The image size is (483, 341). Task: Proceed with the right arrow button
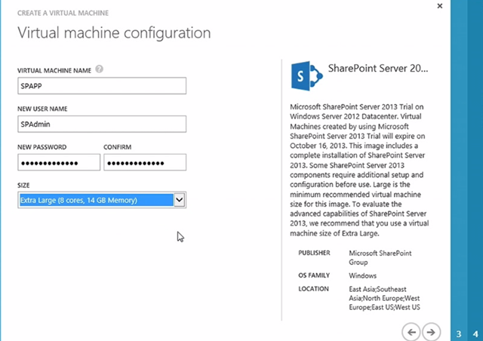[x=431, y=332]
